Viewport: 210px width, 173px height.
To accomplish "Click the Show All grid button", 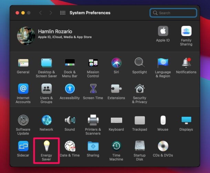I will pos(63,13).
